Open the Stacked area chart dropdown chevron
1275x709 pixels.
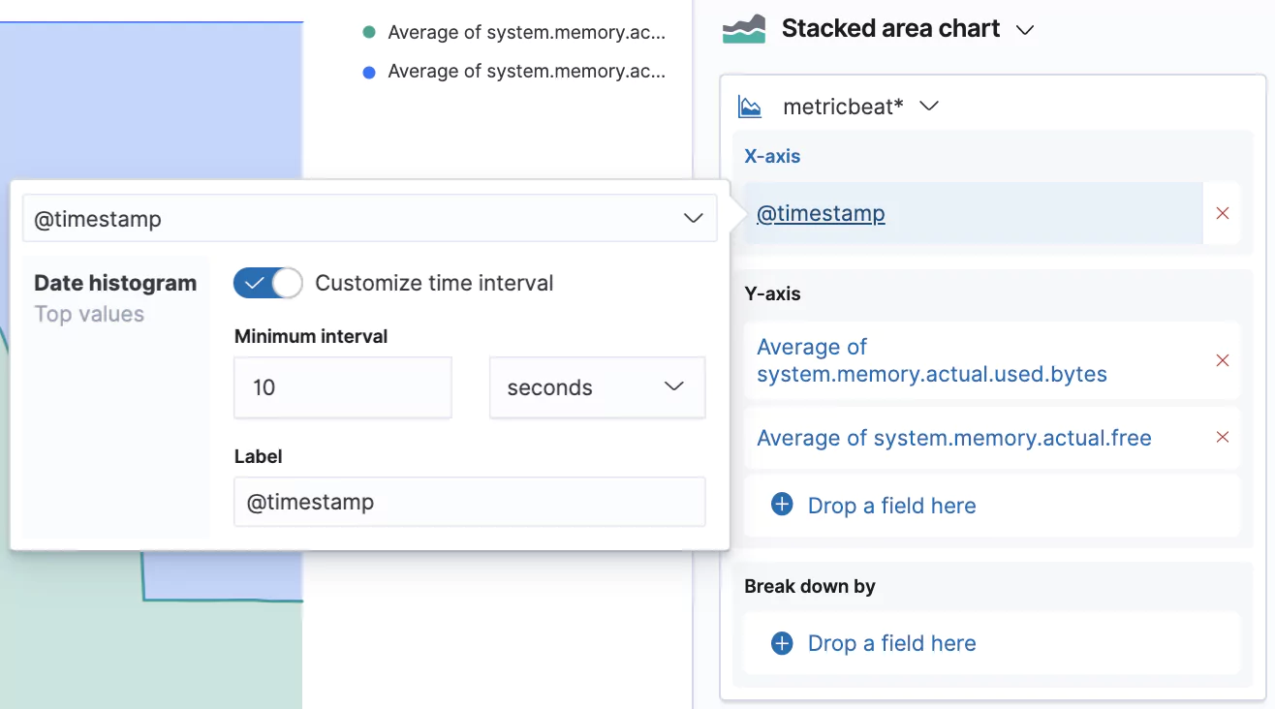[1024, 30]
